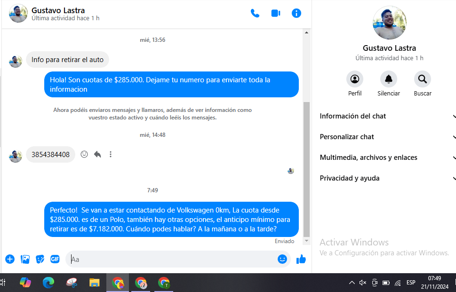
Task: Reply to the phone number message
Action: click(x=97, y=154)
